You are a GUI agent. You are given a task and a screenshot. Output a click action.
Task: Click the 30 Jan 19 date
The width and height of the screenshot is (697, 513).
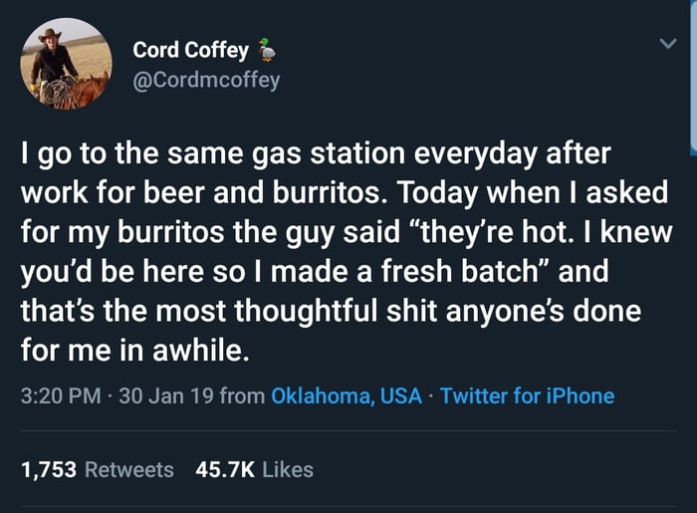(164, 396)
